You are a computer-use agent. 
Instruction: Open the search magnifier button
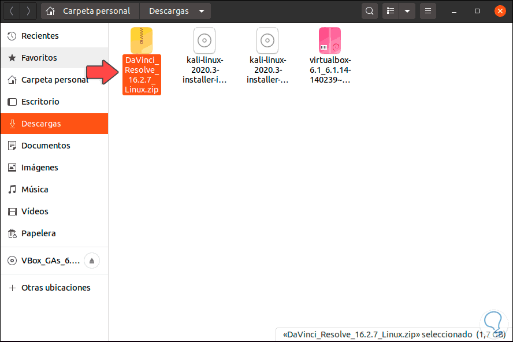tap(369, 11)
